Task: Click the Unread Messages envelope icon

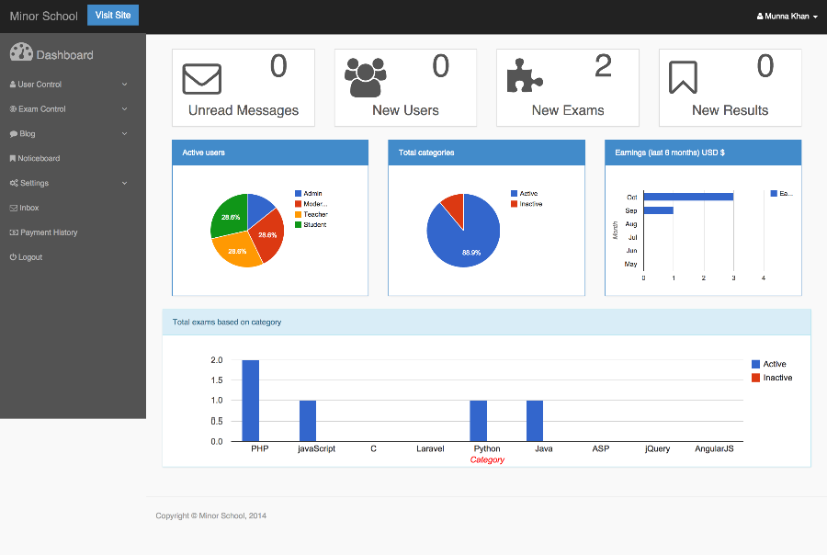Action: click(201, 78)
